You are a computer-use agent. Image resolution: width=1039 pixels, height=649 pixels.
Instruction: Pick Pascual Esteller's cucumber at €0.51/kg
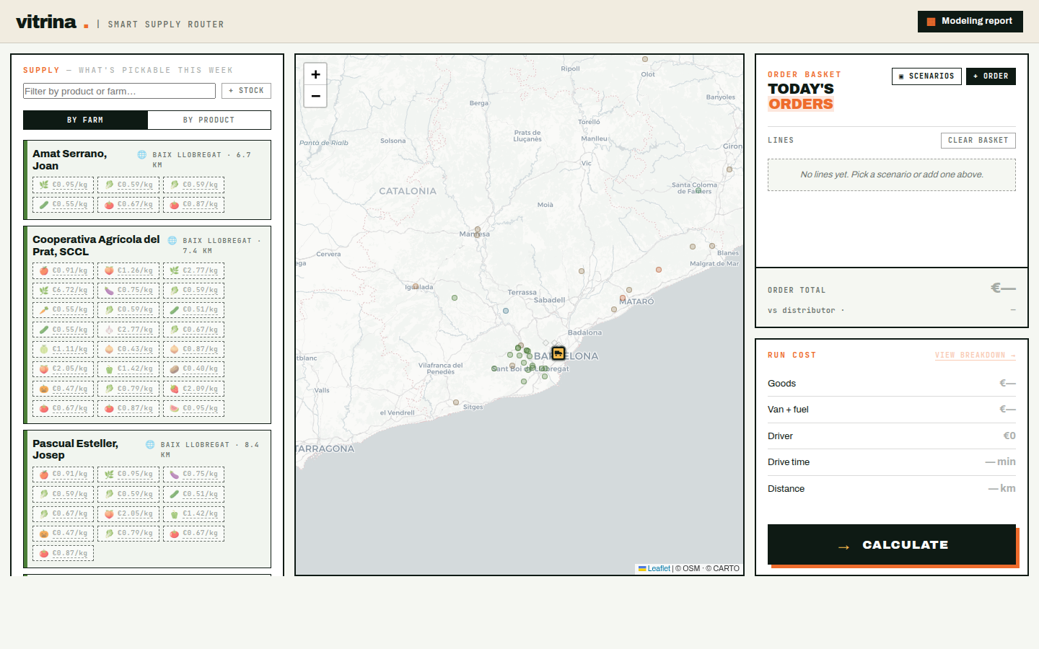coord(193,495)
